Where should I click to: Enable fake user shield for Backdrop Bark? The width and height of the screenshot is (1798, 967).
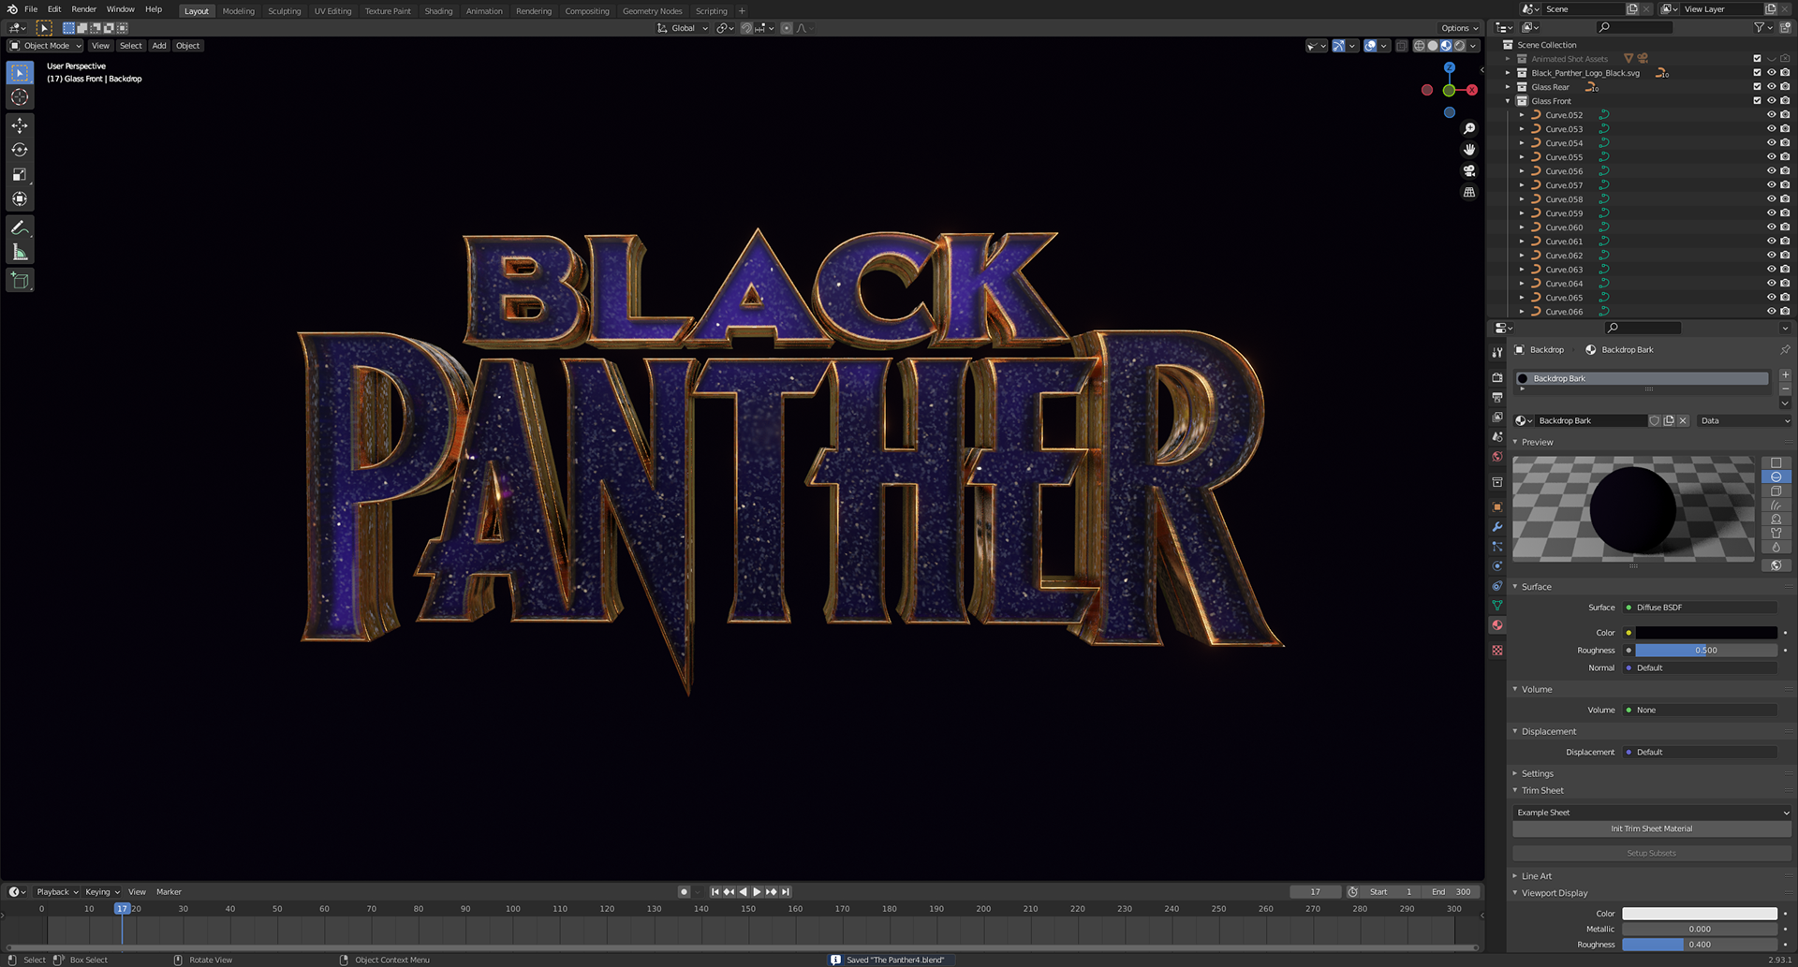click(x=1655, y=420)
